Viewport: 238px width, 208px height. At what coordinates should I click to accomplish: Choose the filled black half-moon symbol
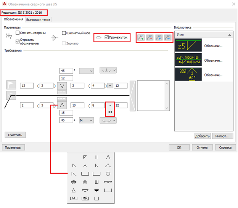[96, 190]
